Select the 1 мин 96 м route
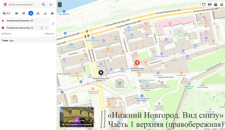This screenshot has width=225, height=130. (x=28, y=40)
